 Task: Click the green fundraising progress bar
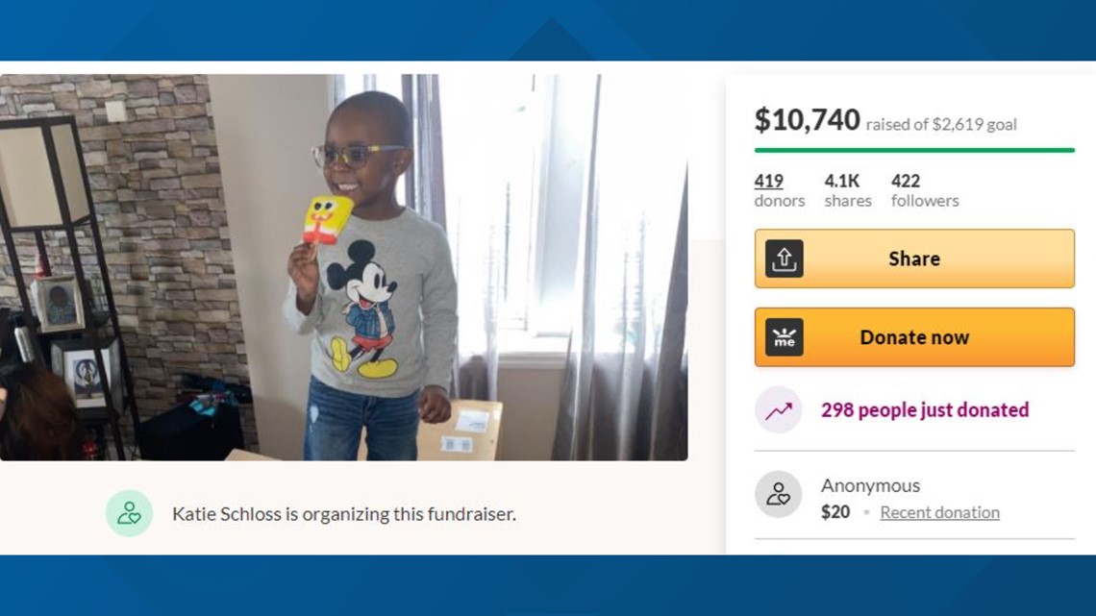914,150
